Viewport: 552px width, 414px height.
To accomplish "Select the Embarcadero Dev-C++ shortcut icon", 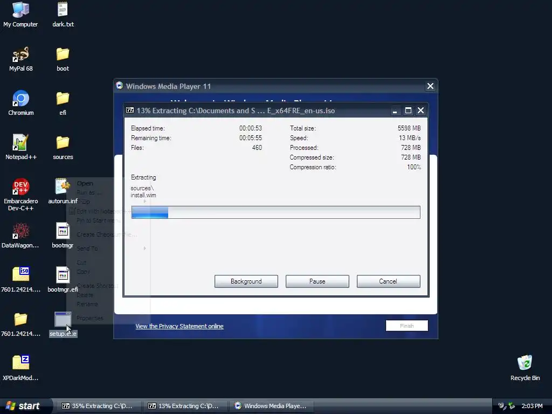I will [20, 194].
